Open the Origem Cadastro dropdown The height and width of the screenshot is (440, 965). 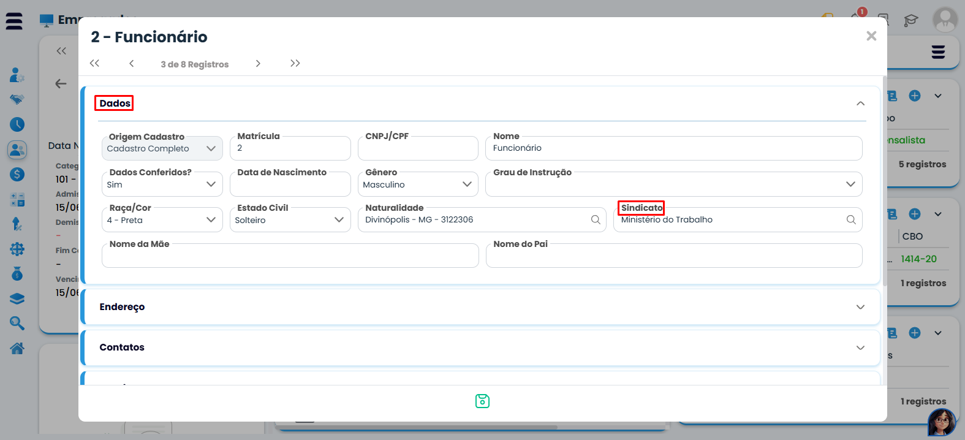(x=162, y=148)
